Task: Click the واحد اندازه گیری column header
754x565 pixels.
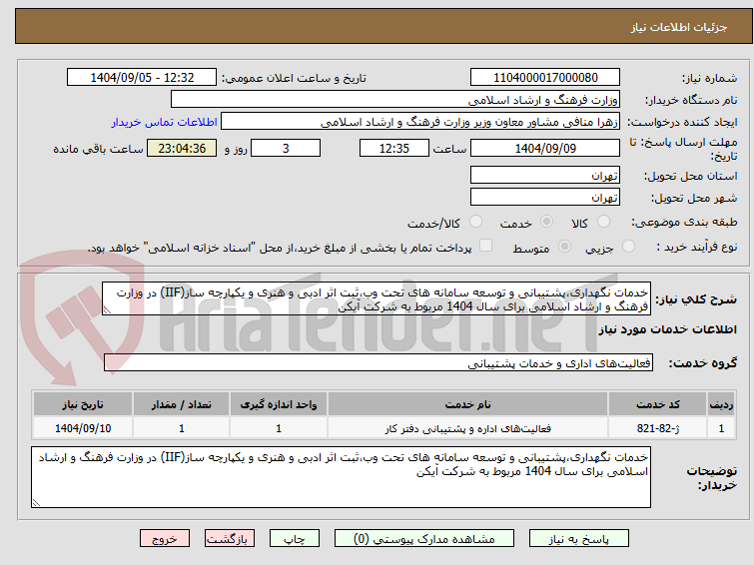Action: click(279, 404)
